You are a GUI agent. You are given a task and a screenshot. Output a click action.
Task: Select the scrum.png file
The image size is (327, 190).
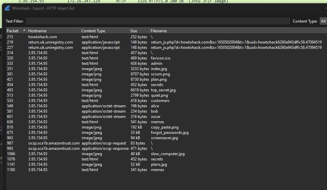point(166,74)
